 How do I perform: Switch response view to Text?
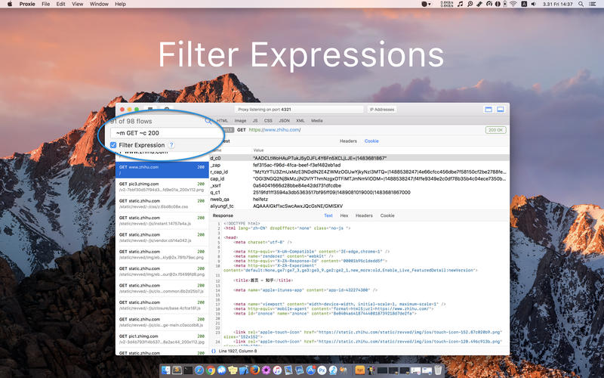point(328,215)
